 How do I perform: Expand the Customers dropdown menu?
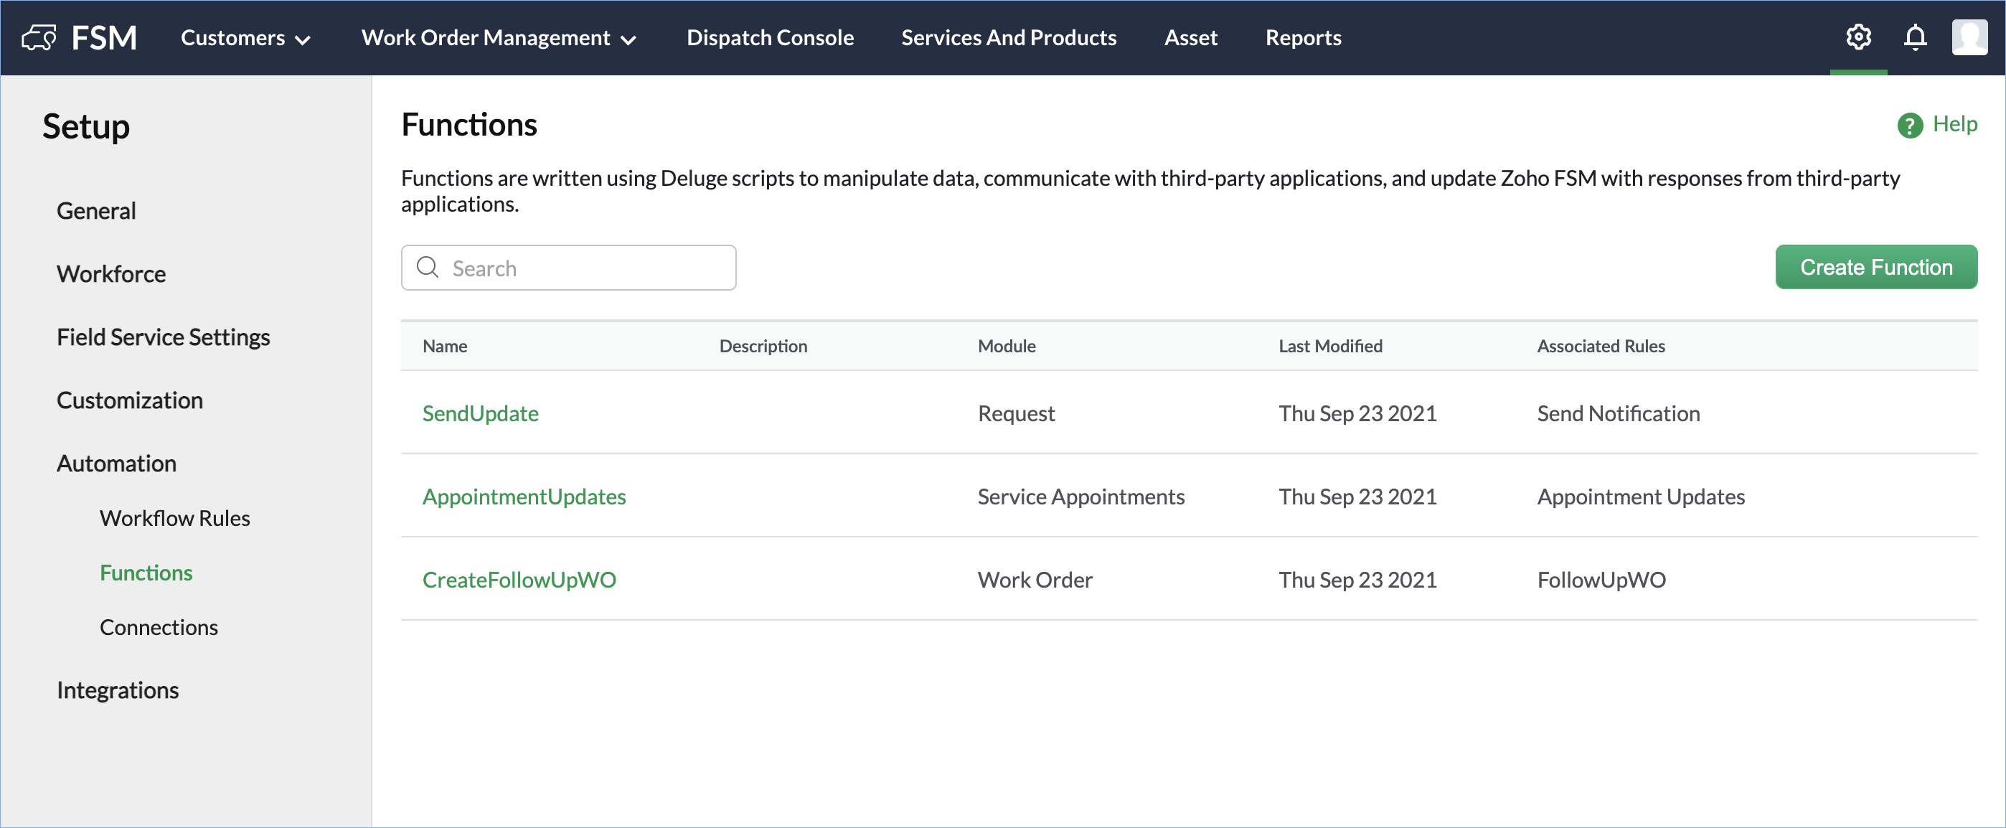(x=245, y=37)
